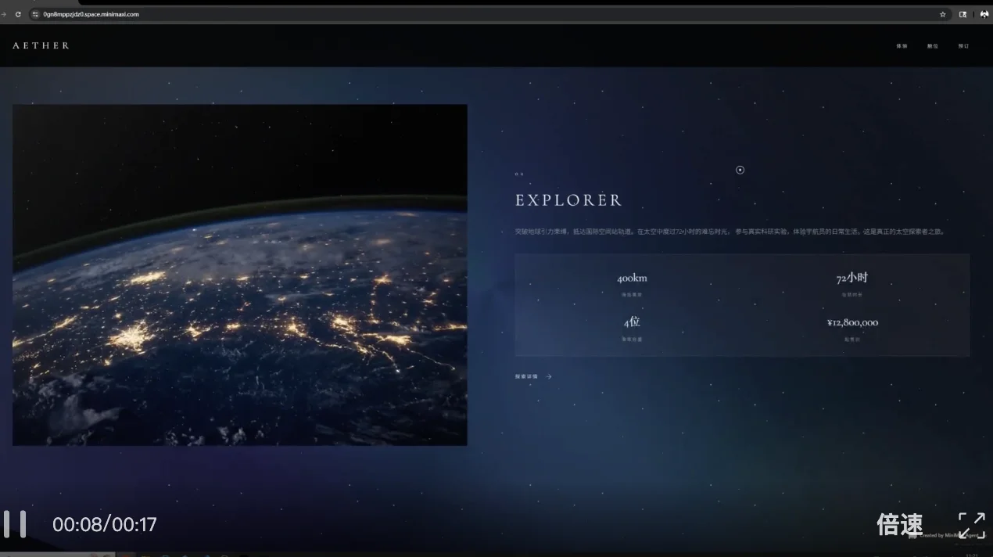Bookmark the page with the star icon
The width and height of the screenshot is (993, 557).
(x=943, y=14)
